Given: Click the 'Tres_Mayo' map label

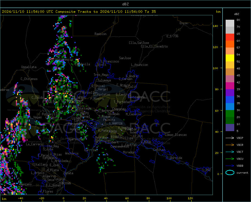Looking at the screenshot, I should coord(101,75).
